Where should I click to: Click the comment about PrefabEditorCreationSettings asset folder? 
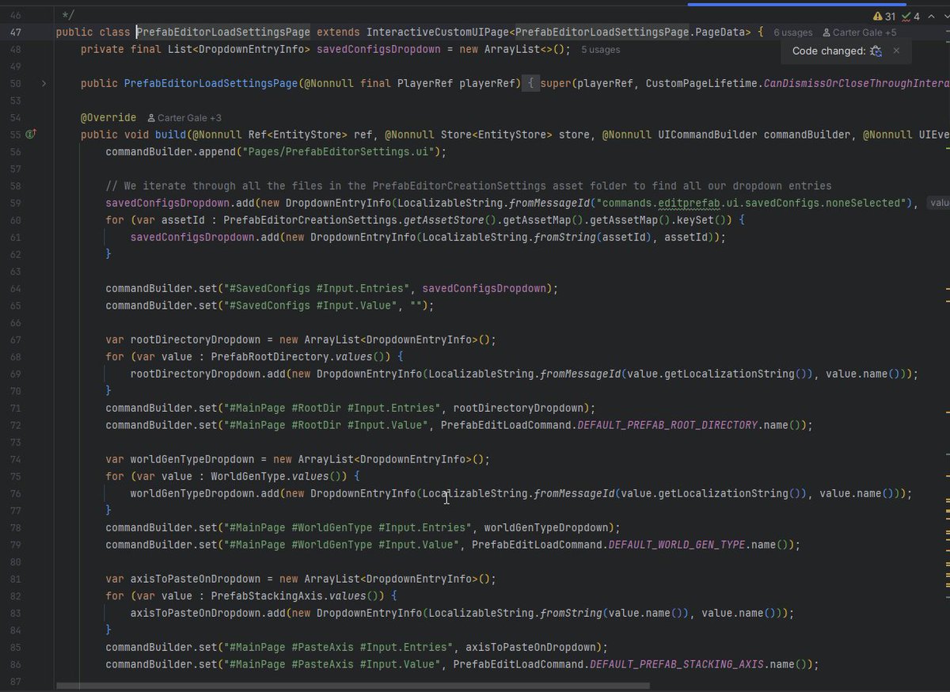click(469, 186)
